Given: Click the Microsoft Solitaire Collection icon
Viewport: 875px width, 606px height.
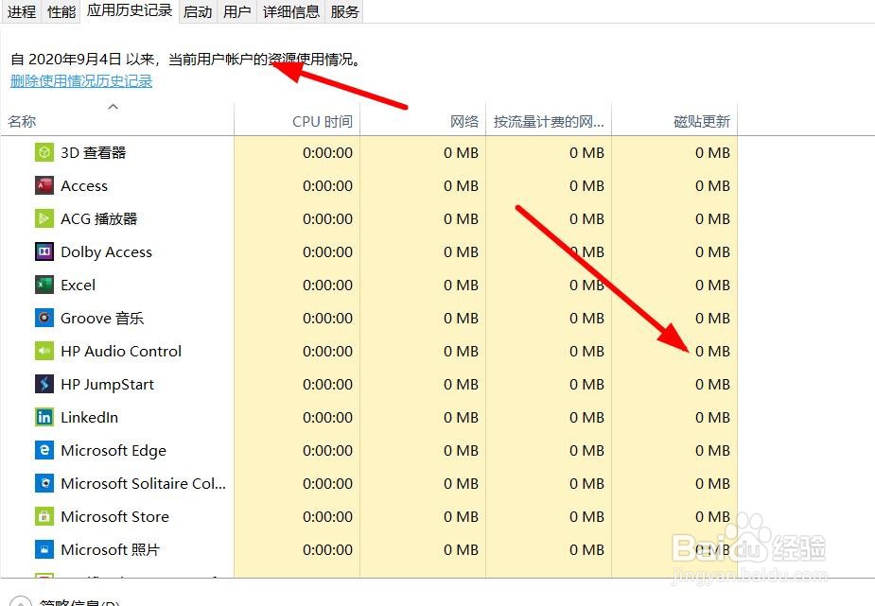Looking at the screenshot, I should coord(44,483).
